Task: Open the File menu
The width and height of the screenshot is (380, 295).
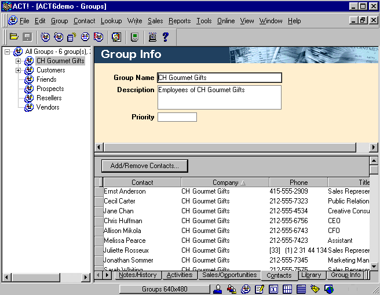Action: 24,21
